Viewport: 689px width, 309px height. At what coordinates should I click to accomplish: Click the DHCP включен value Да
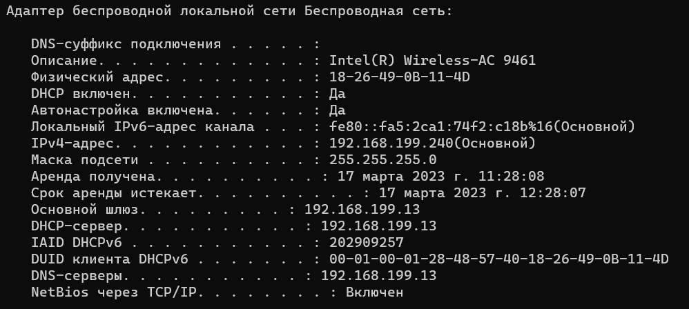point(338,94)
